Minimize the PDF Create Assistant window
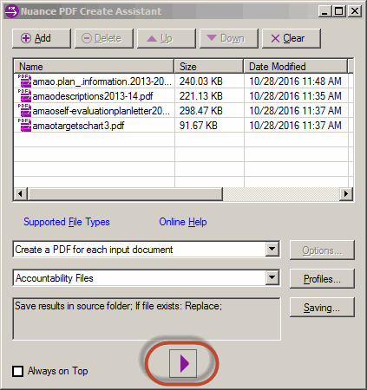The height and width of the screenshot is (390, 367). point(324,11)
